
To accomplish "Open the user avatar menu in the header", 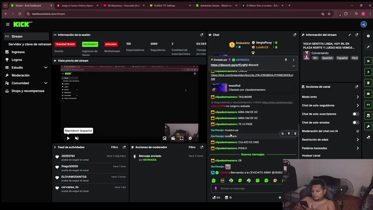I will (363, 24).
